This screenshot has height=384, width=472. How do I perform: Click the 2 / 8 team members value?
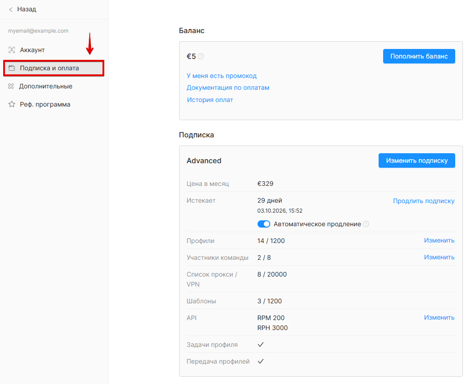[x=264, y=258]
